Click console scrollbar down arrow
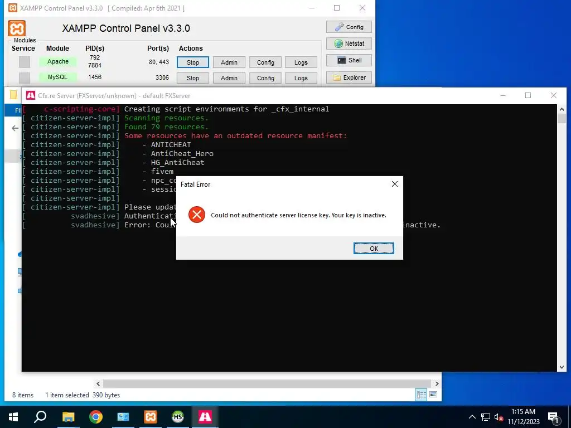 coord(562,367)
